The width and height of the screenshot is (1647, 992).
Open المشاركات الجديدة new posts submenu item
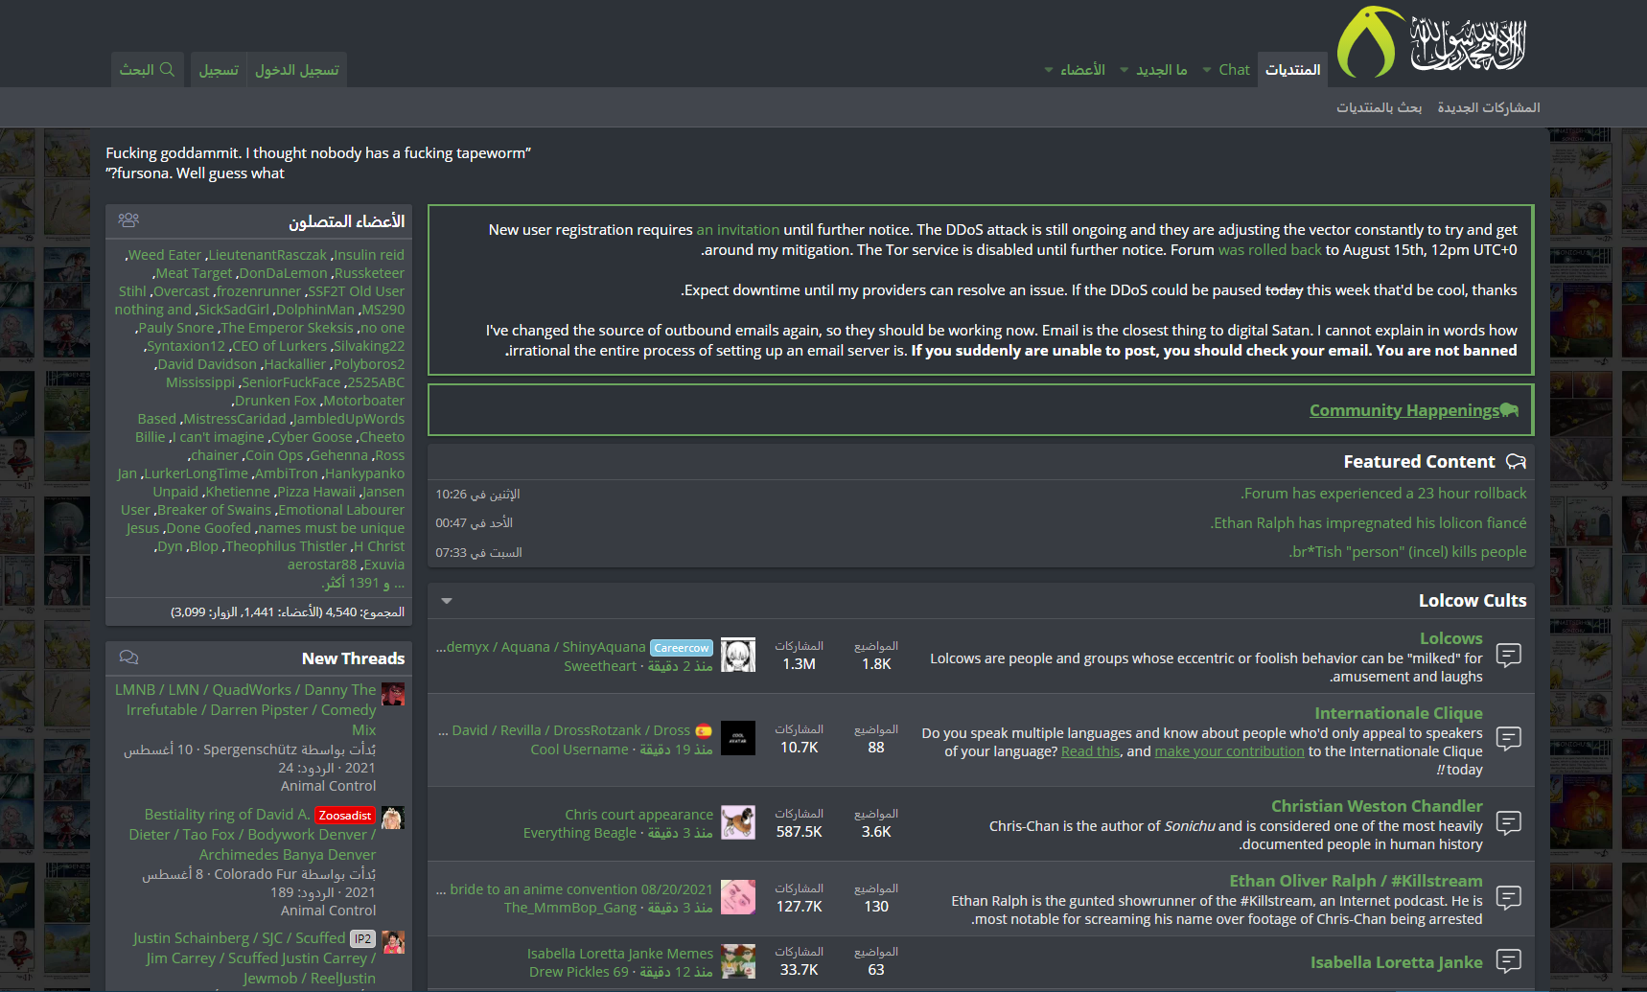[1489, 107]
